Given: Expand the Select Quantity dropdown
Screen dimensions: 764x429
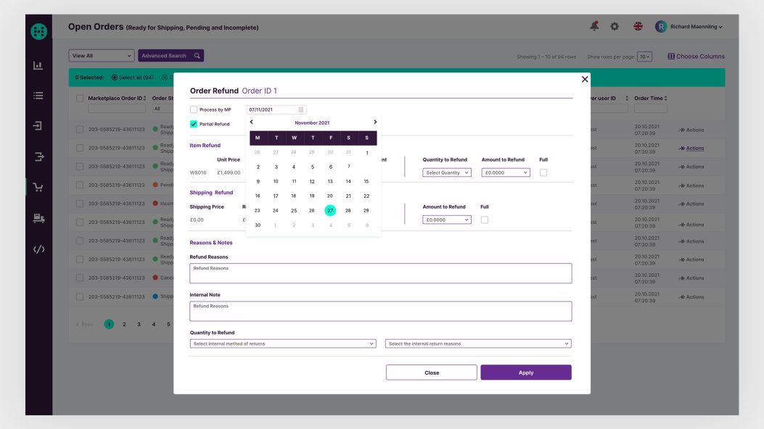Looking at the screenshot, I should click(x=447, y=172).
